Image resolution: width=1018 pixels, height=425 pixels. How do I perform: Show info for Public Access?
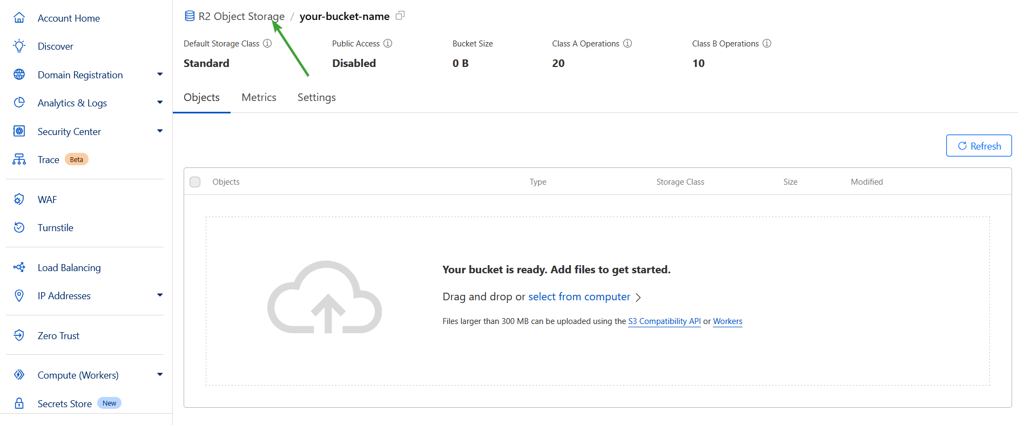388,43
